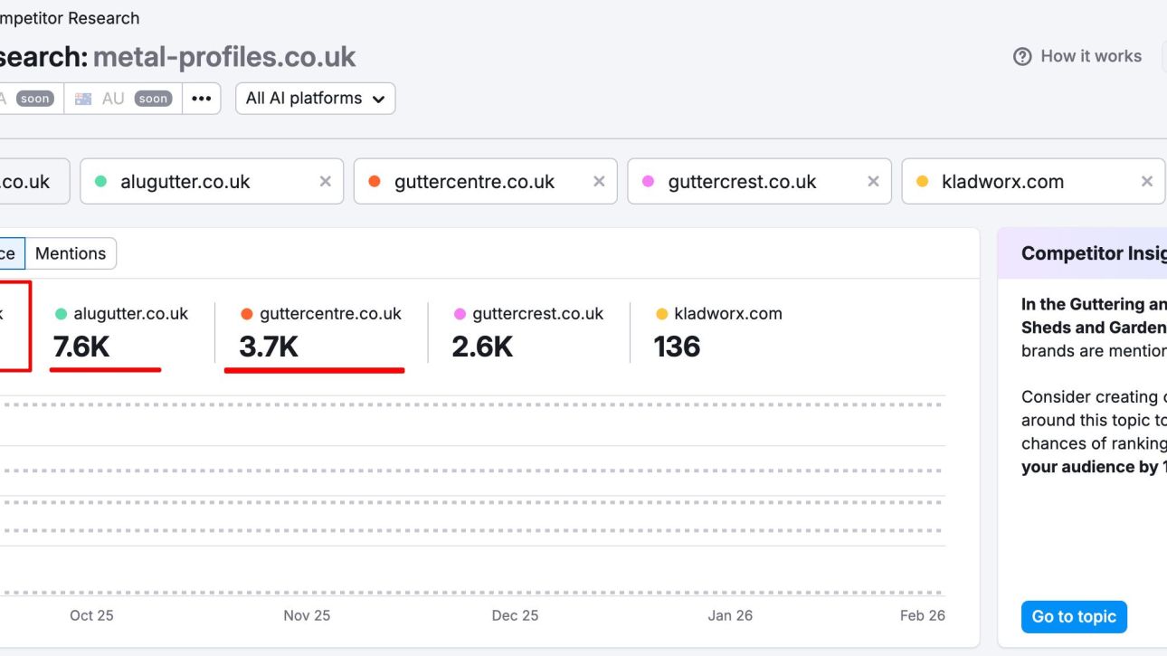Click the guttercentre.co.uk 3.7K metric

(x=269, y=347)
